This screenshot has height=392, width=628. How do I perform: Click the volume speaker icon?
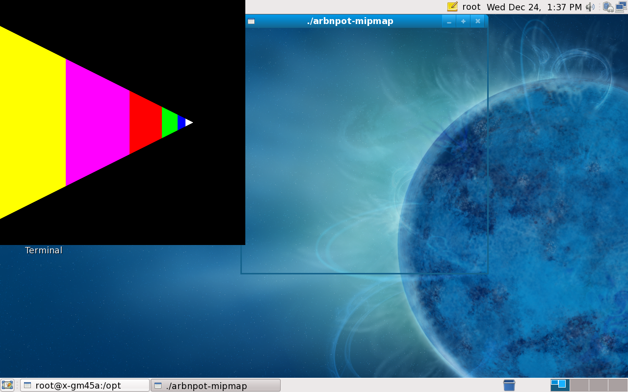(x=590, y=7)
